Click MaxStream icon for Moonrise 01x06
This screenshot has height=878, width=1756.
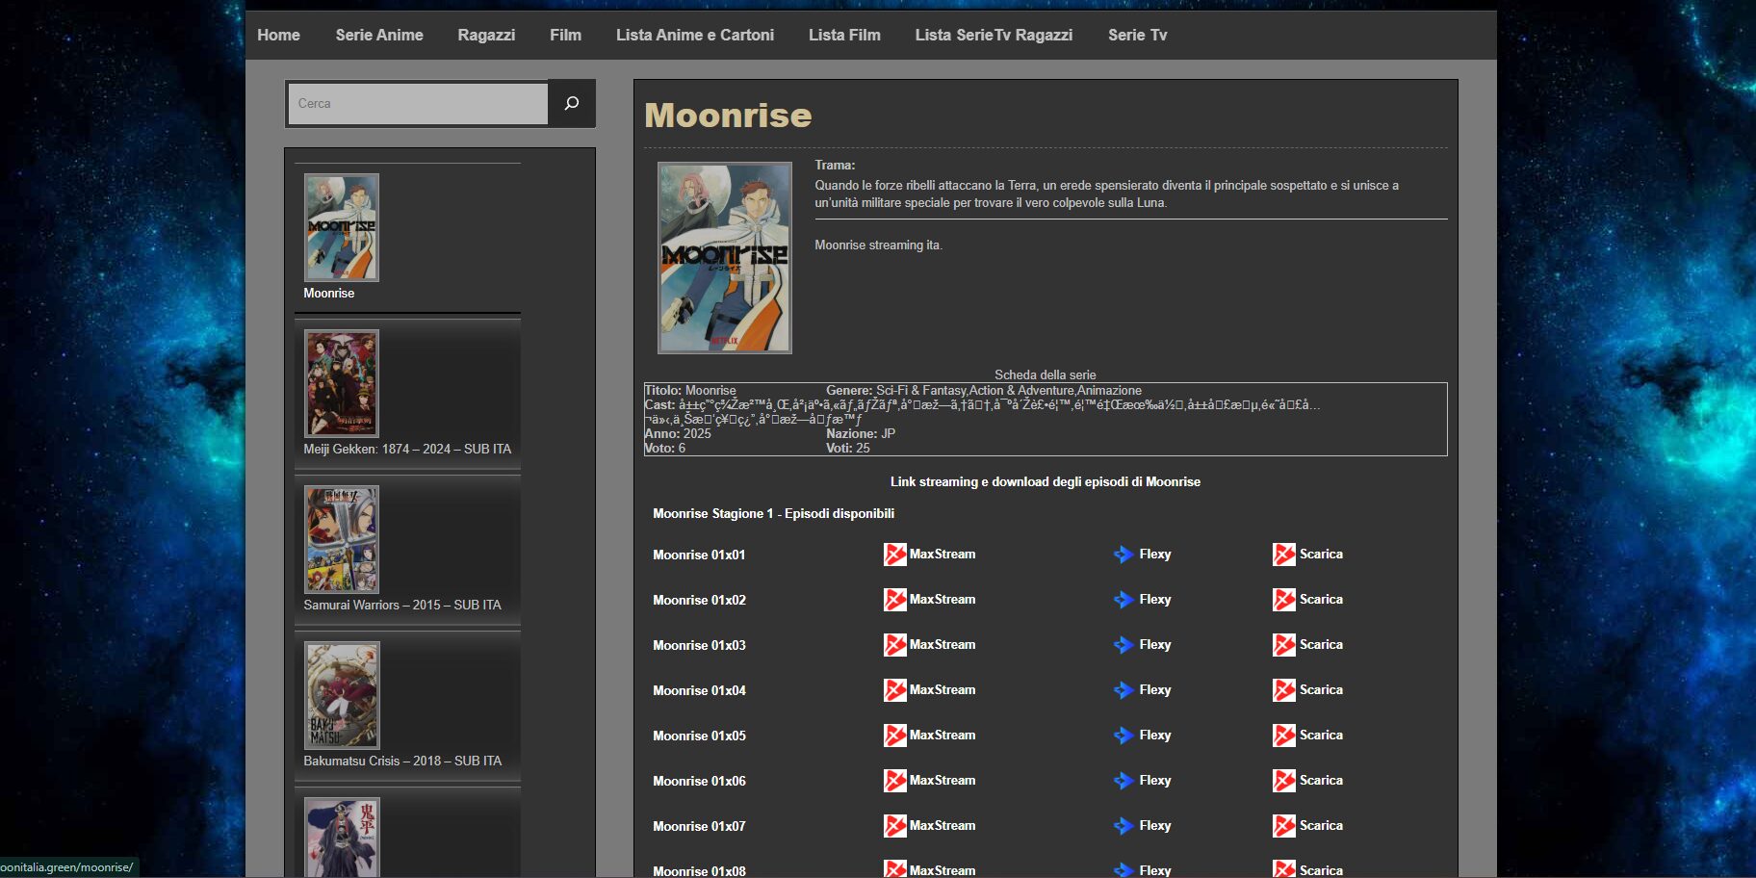pyautogui.click(x=895, y=781)
